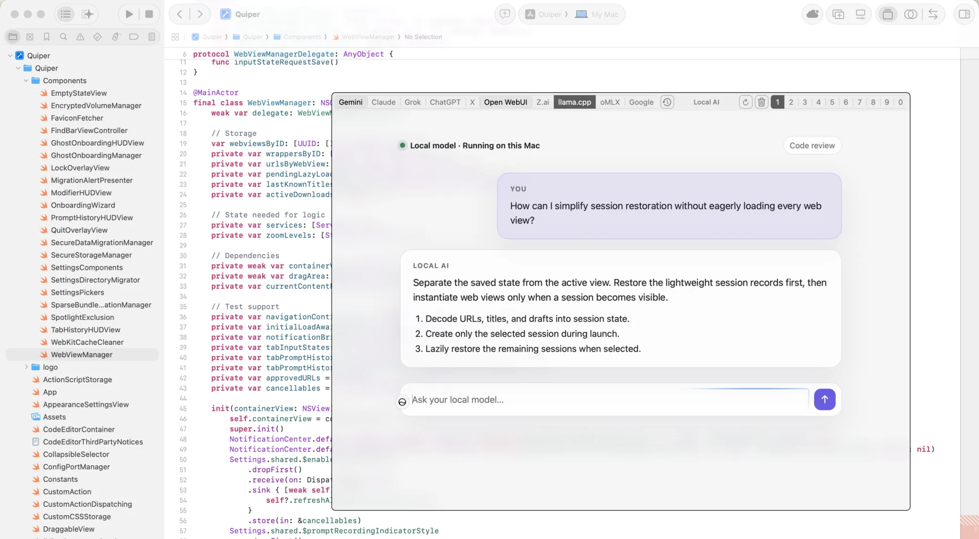
Task: Switch to the Open WebUI tab
Action: coord(505,102)
